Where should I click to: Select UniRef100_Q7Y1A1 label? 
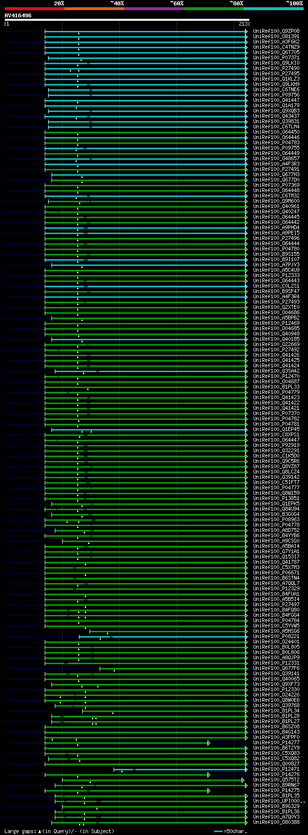point(276,552)
